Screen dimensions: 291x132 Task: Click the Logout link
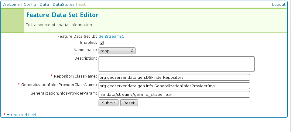(x=279, y=5)
